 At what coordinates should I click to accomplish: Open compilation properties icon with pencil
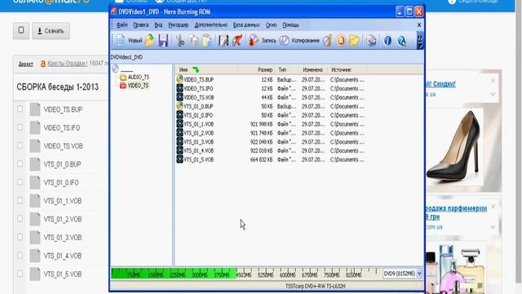click(x=223, y=41)
